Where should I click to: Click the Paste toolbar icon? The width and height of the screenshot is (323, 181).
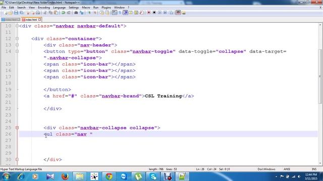click(56, 13)
